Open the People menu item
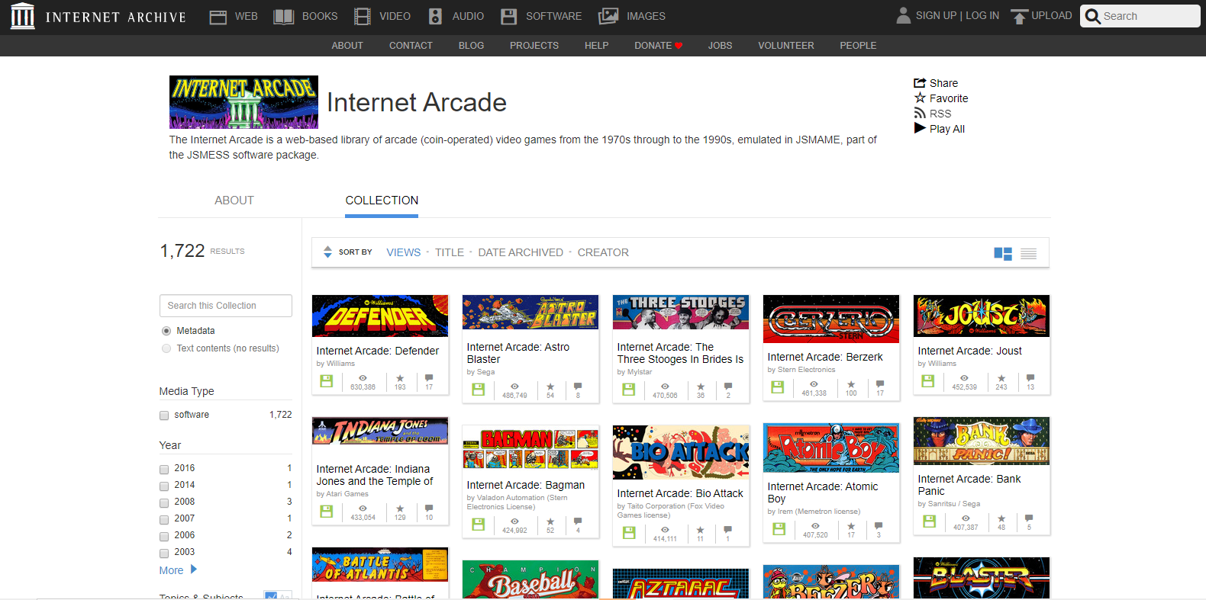Screen dimensions: 1206x600 pos(858,46)
